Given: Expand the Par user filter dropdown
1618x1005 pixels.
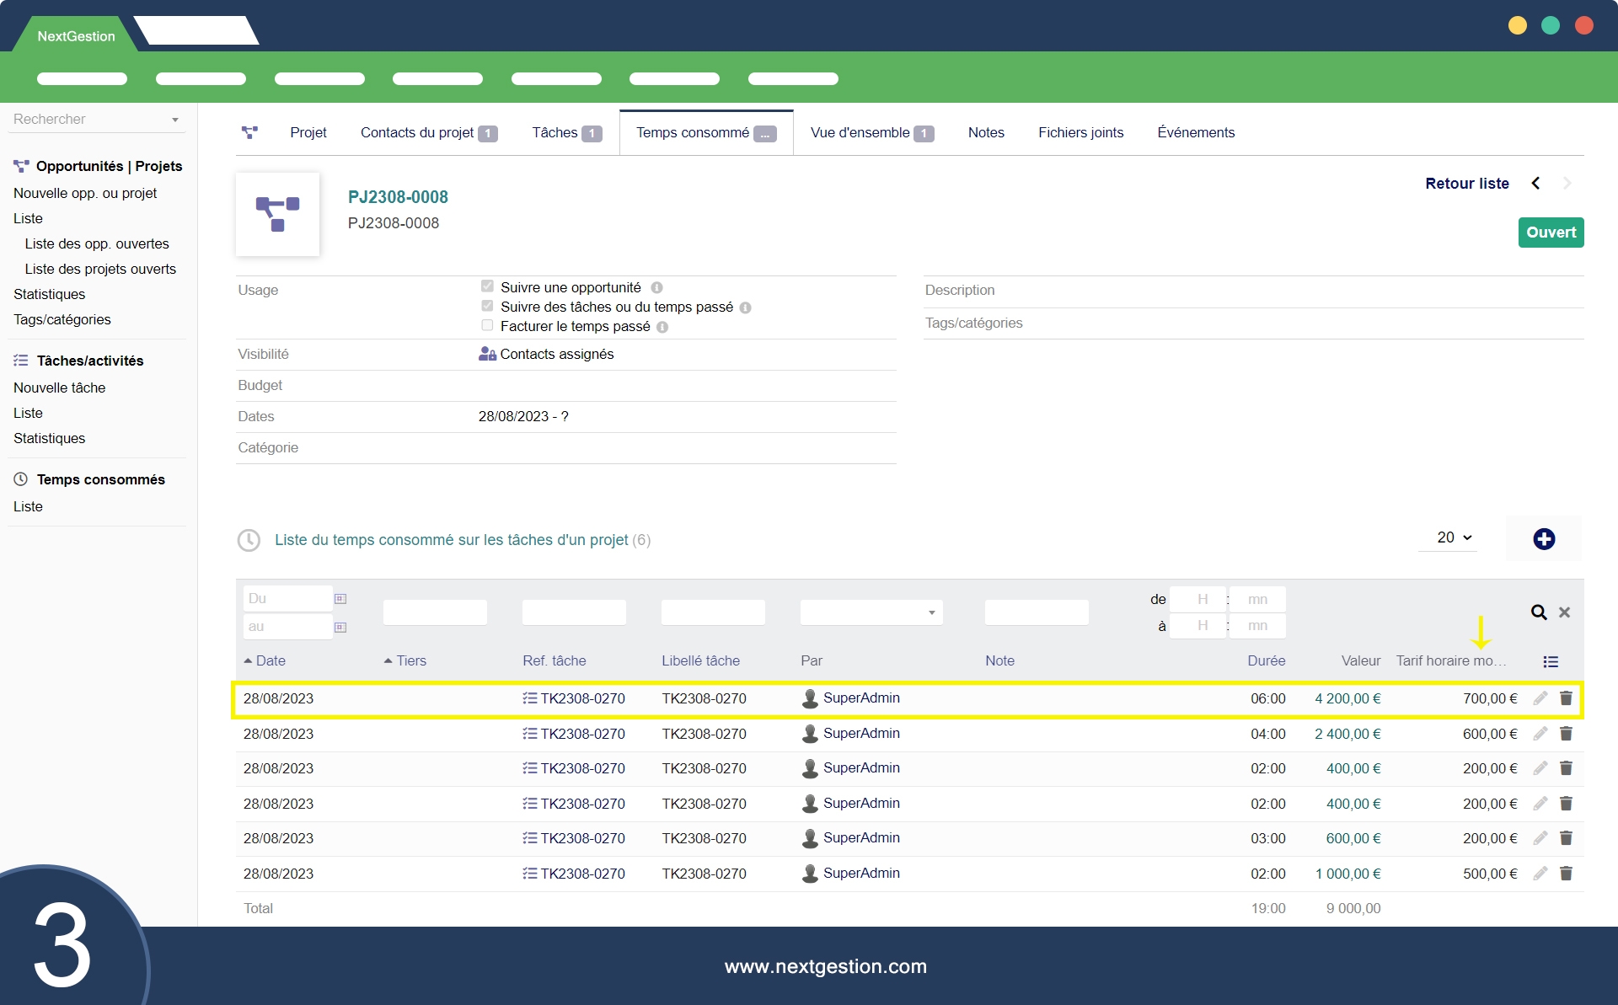Looking at the screenshot, I should click(871, 612).
